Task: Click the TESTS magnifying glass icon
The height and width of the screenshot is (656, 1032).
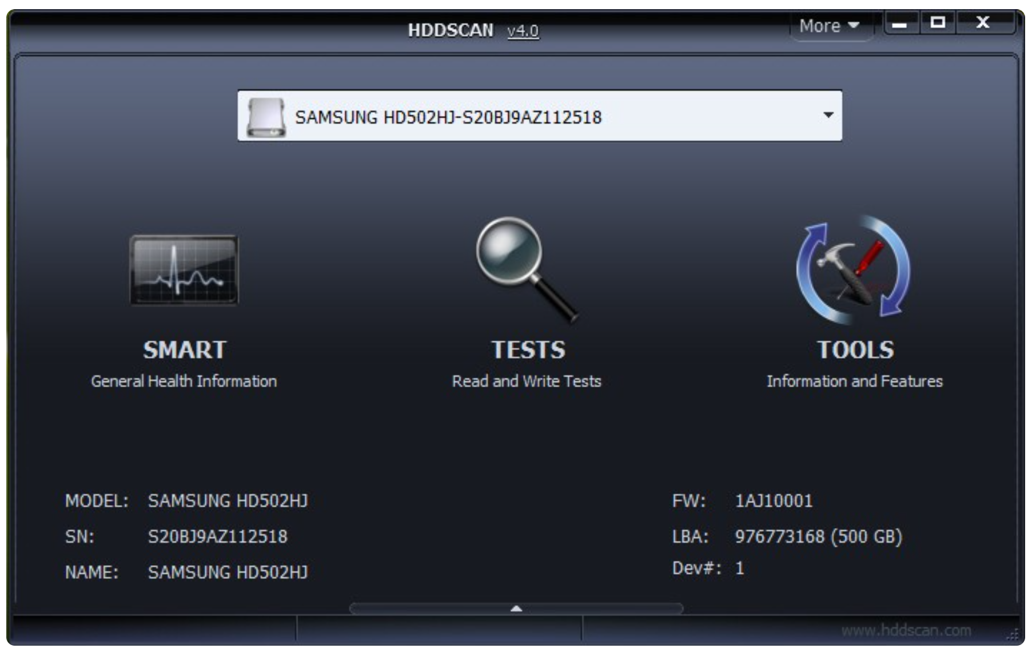Action: [527, 270]
